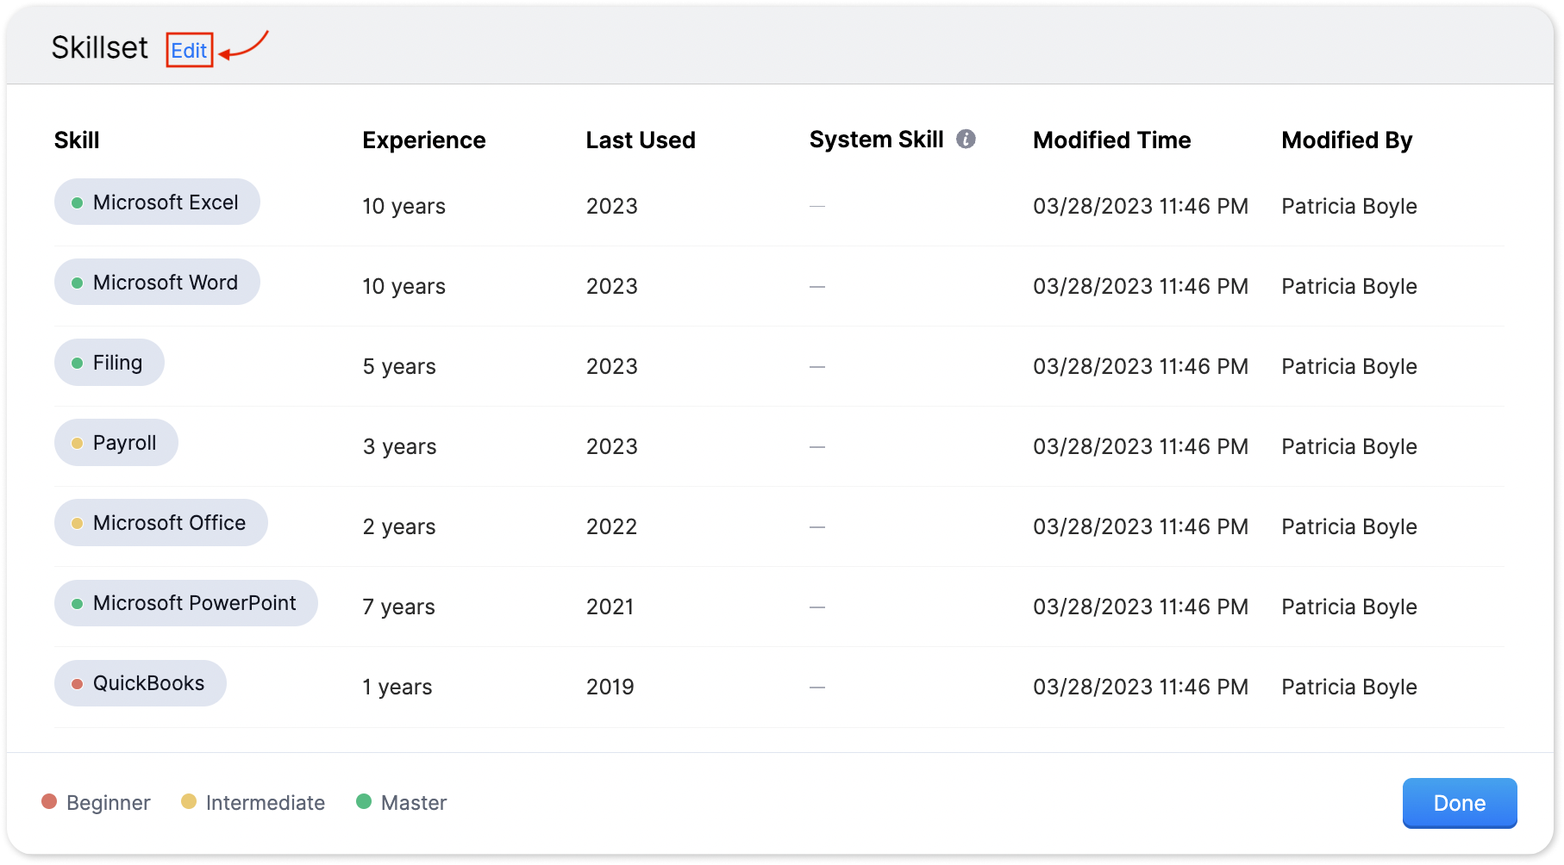Click "1 years" in QuickBooks row

click(397, 688)
